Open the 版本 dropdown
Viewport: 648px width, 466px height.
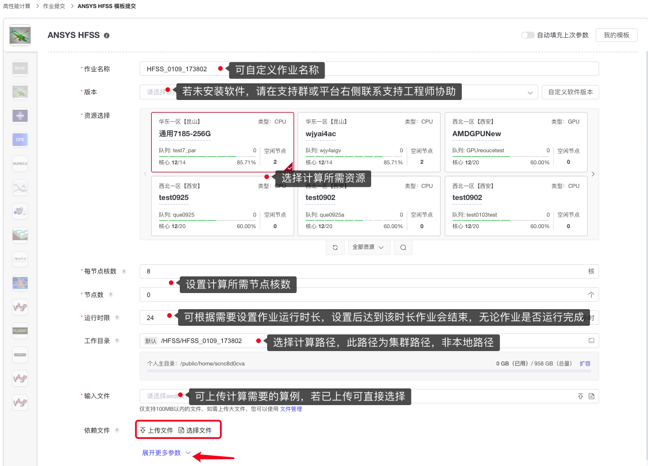pos(529,92)
